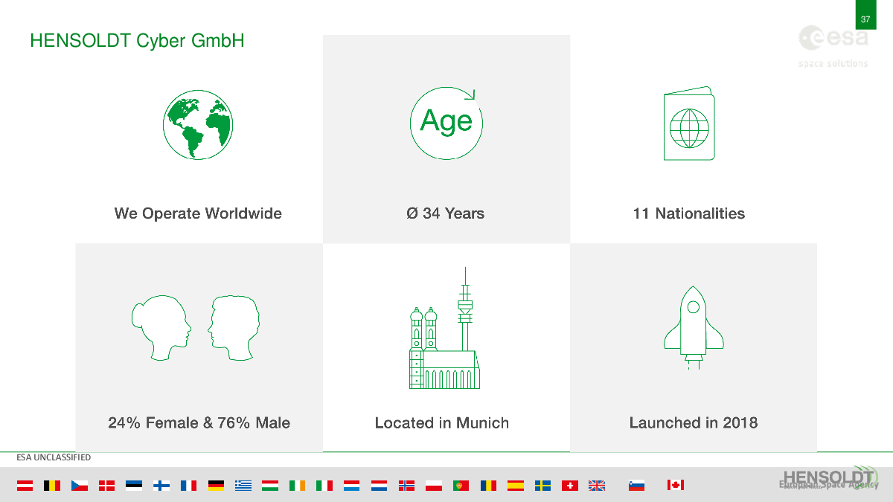The height and width of the screenshot is (502, 893).
Task: Click the green world globe icon
Action: point(198,123)
